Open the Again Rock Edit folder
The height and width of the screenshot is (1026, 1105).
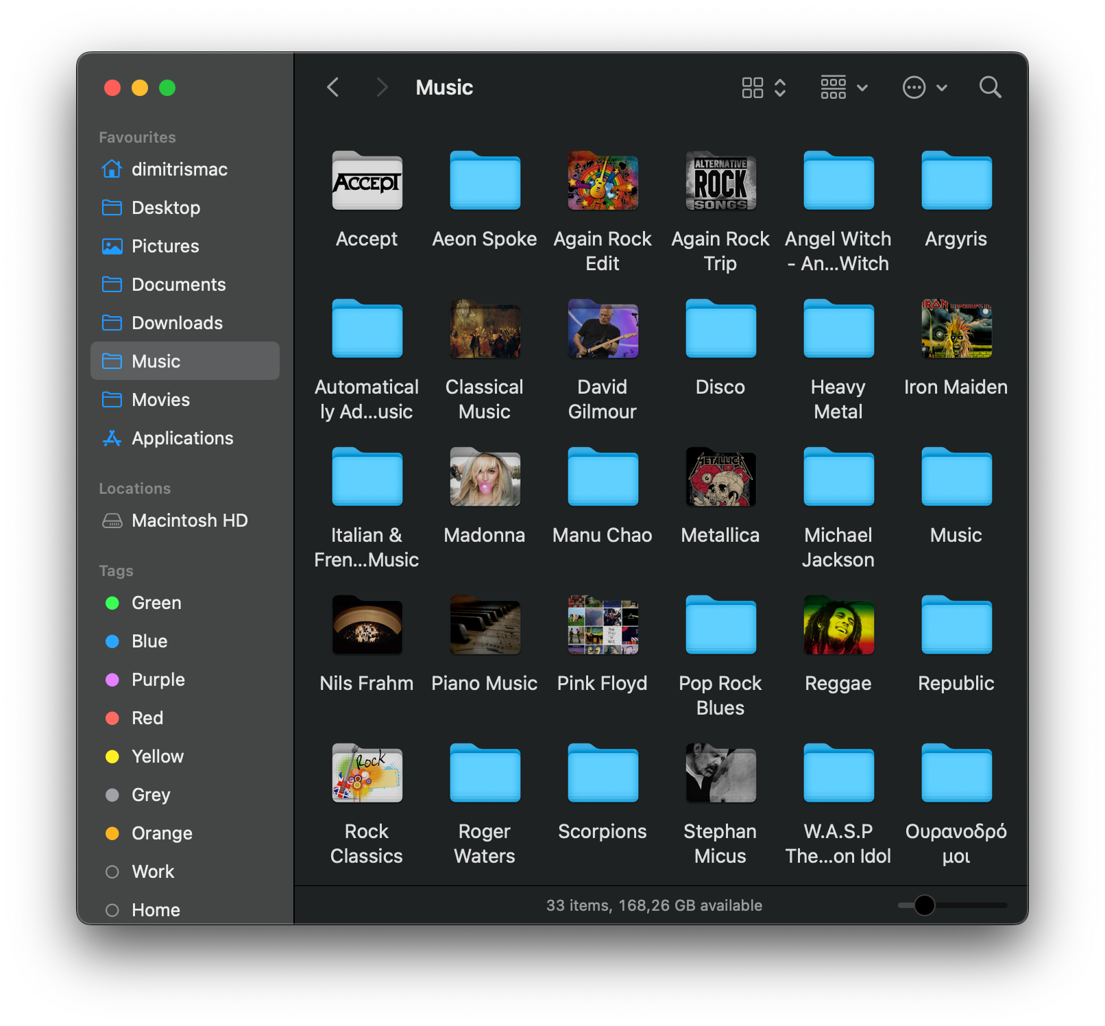pyautogui.click(x=603, y=180)
